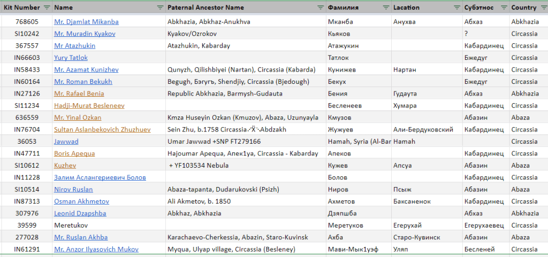Expand the Lacation column filter dropdown
Image resolution: width=548 pixels, height=257 pixels.
[x=456, y=8]
